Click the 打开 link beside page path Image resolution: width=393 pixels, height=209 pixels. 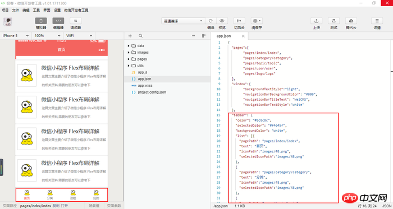[64, 206]
